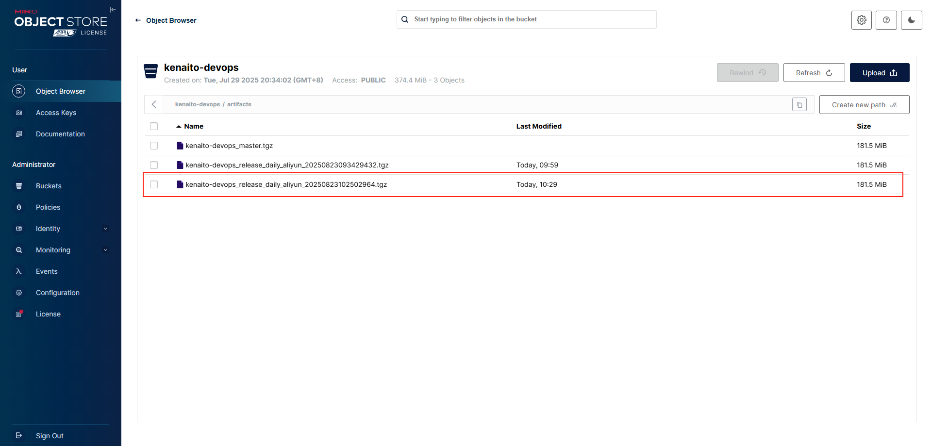
Task: Go to Access Keys in the sidebar
Action: [x=56, y=113]
